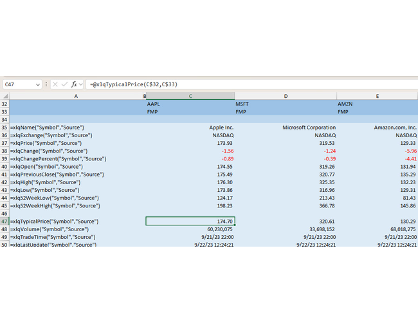Click the =xlqTradeTime("Symbol","Source") cell
The width and height of the screenshot is (418, 322).
coord(76,237)
